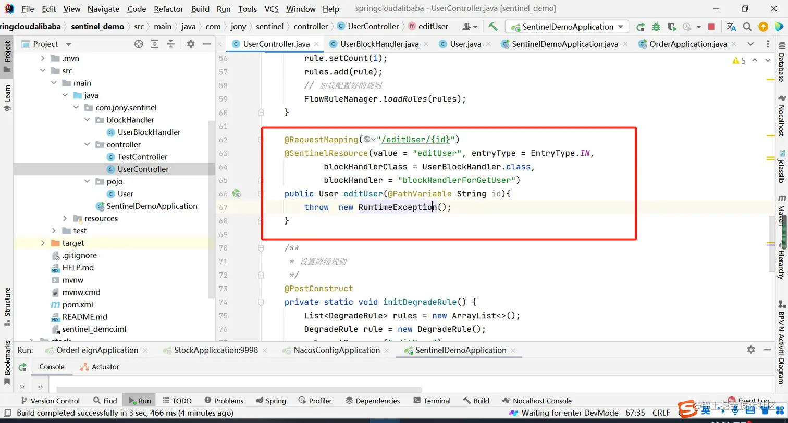Expand the target folder
788x423 pixels.
point(43,243)
